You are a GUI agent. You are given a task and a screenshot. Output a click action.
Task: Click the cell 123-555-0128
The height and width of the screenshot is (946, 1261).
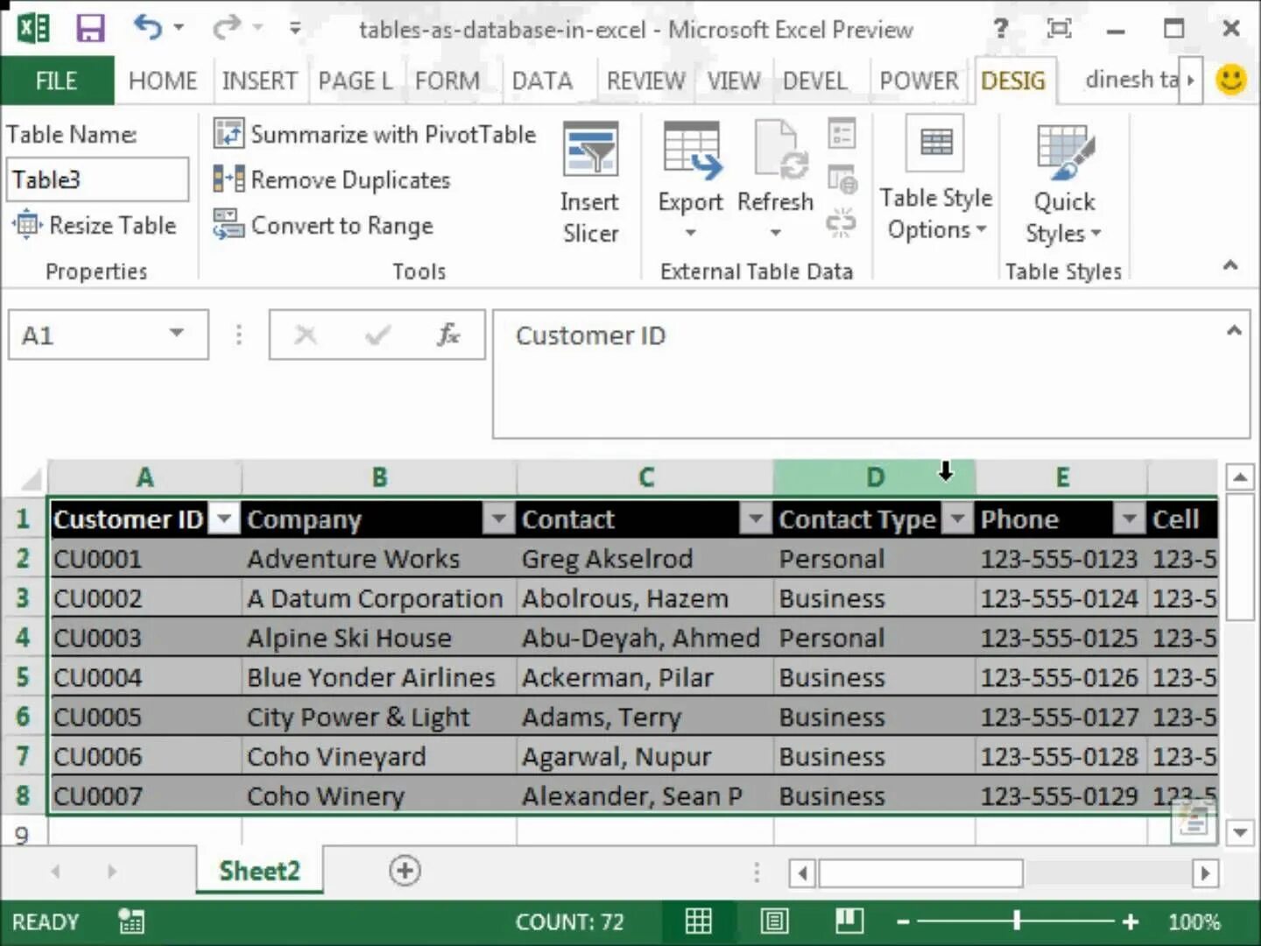click(x=1060, y=756)
